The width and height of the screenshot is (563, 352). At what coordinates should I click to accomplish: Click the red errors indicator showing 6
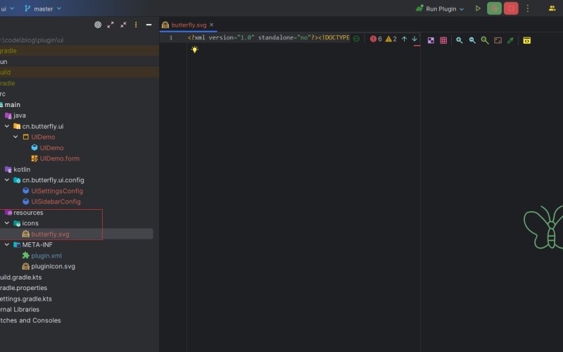[376, 39]
